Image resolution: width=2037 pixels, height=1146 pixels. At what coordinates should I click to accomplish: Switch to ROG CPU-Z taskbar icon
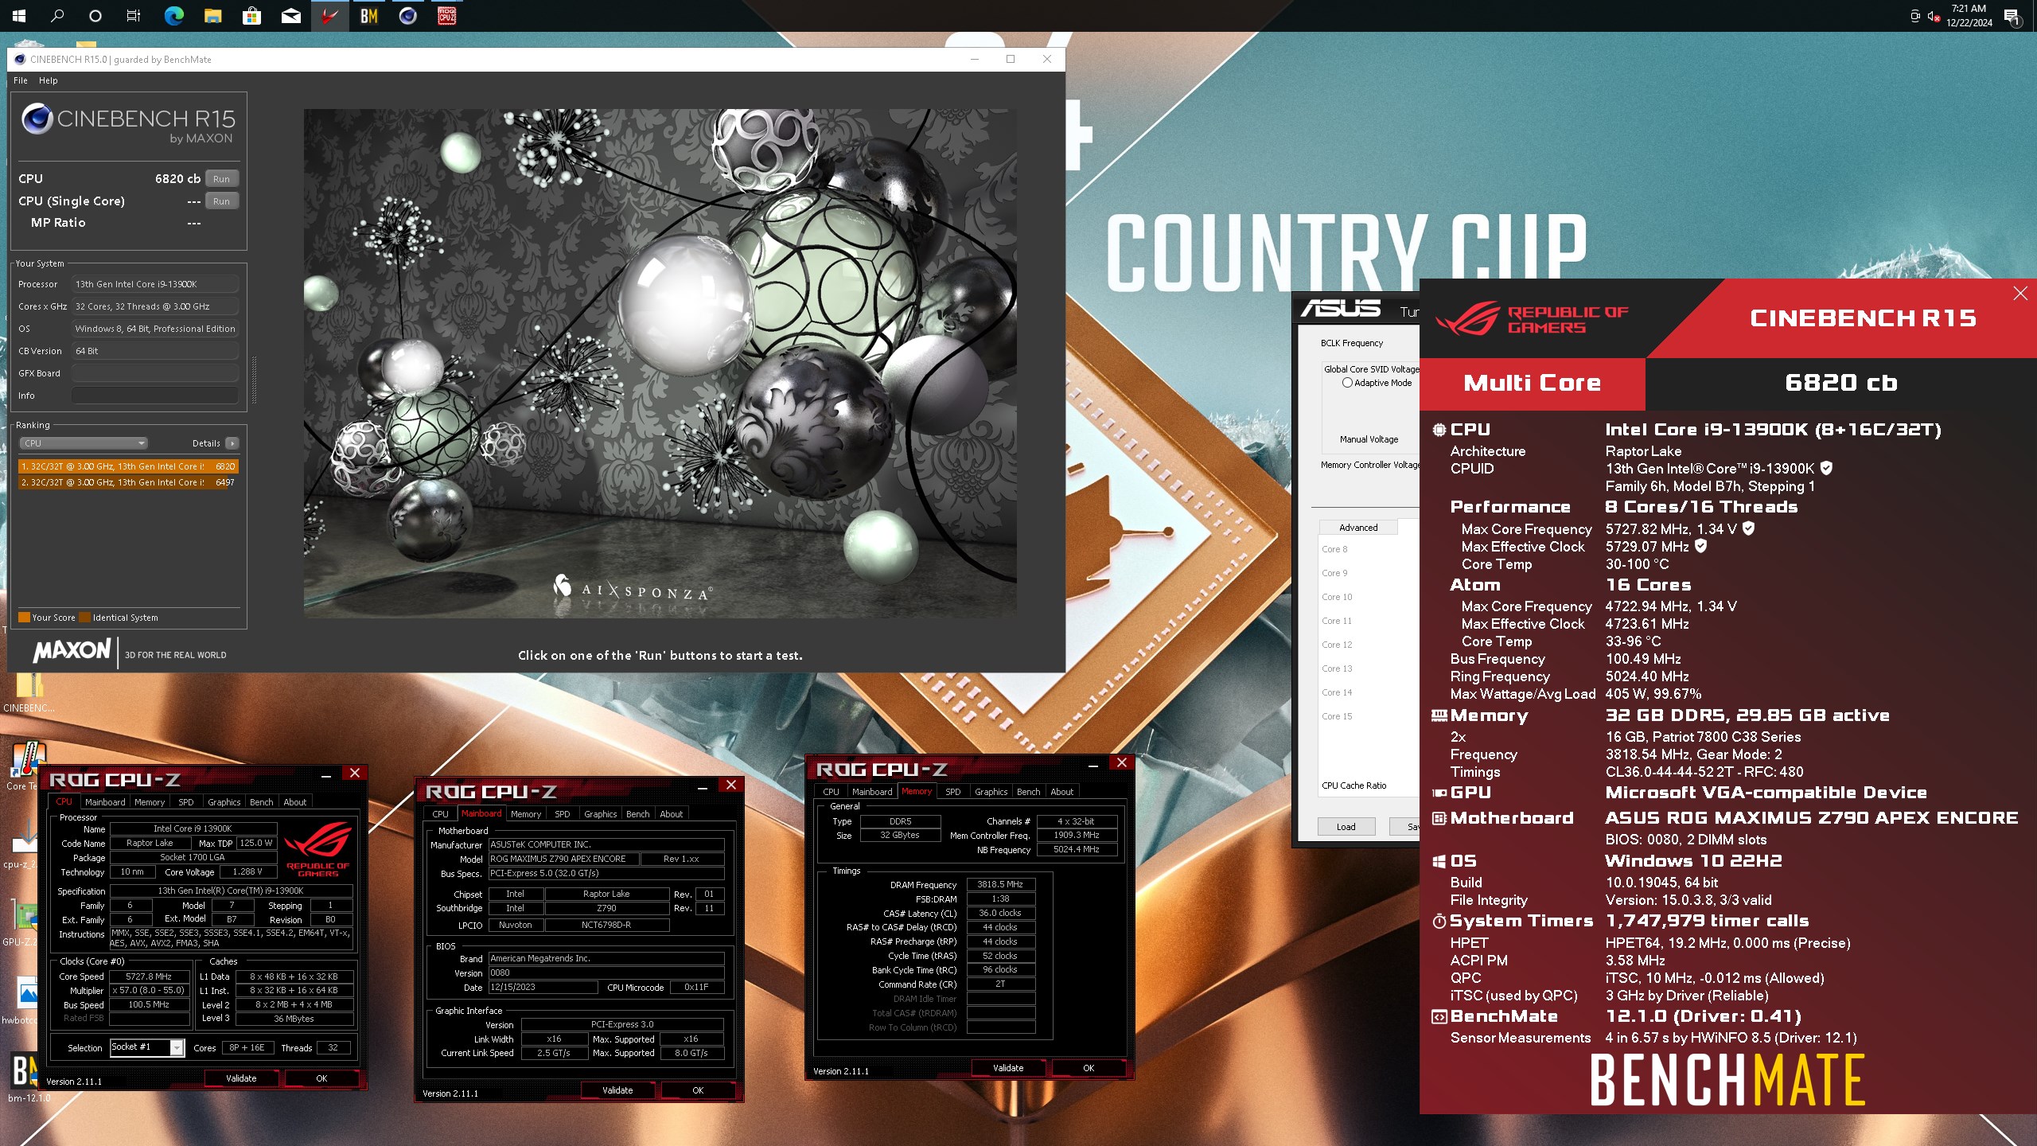(x=446, y=16)
